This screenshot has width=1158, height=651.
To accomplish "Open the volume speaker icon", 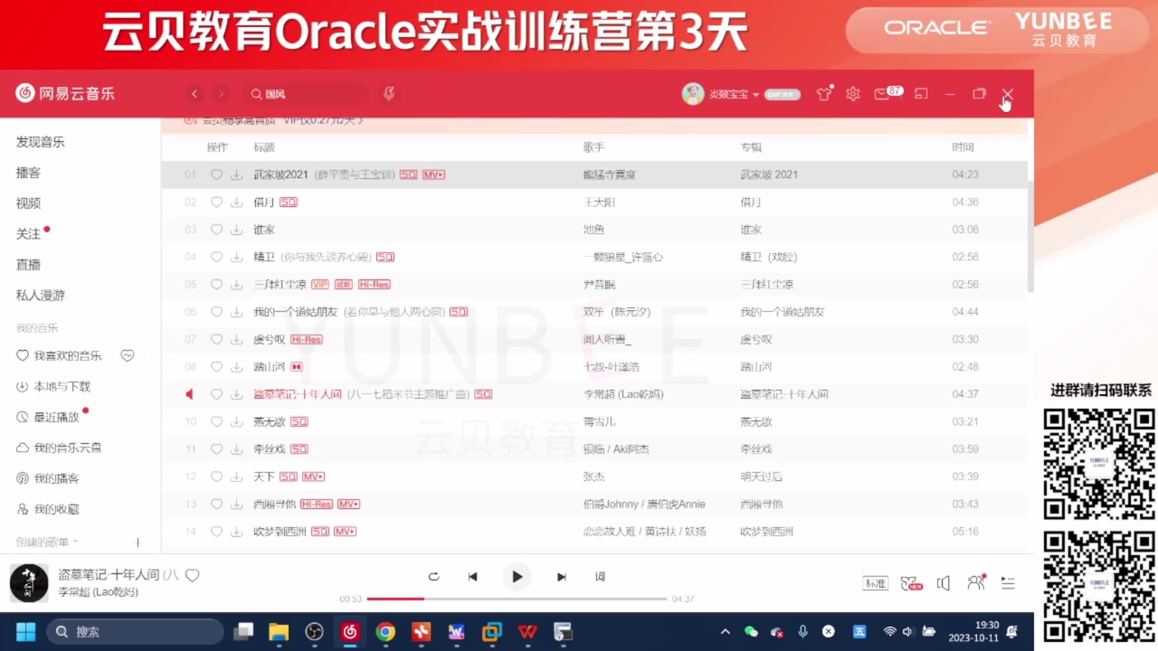I will [943, 583].
